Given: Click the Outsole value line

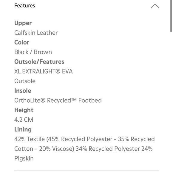Looking at the screenshot, I should (25, 81).
